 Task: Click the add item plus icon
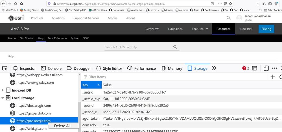[x=273, y=77]
